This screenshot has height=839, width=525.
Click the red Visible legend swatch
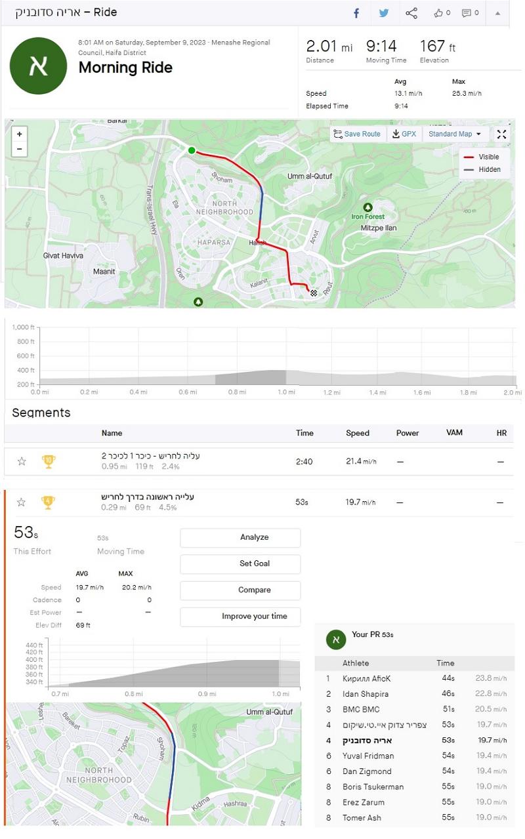(469, 157)
